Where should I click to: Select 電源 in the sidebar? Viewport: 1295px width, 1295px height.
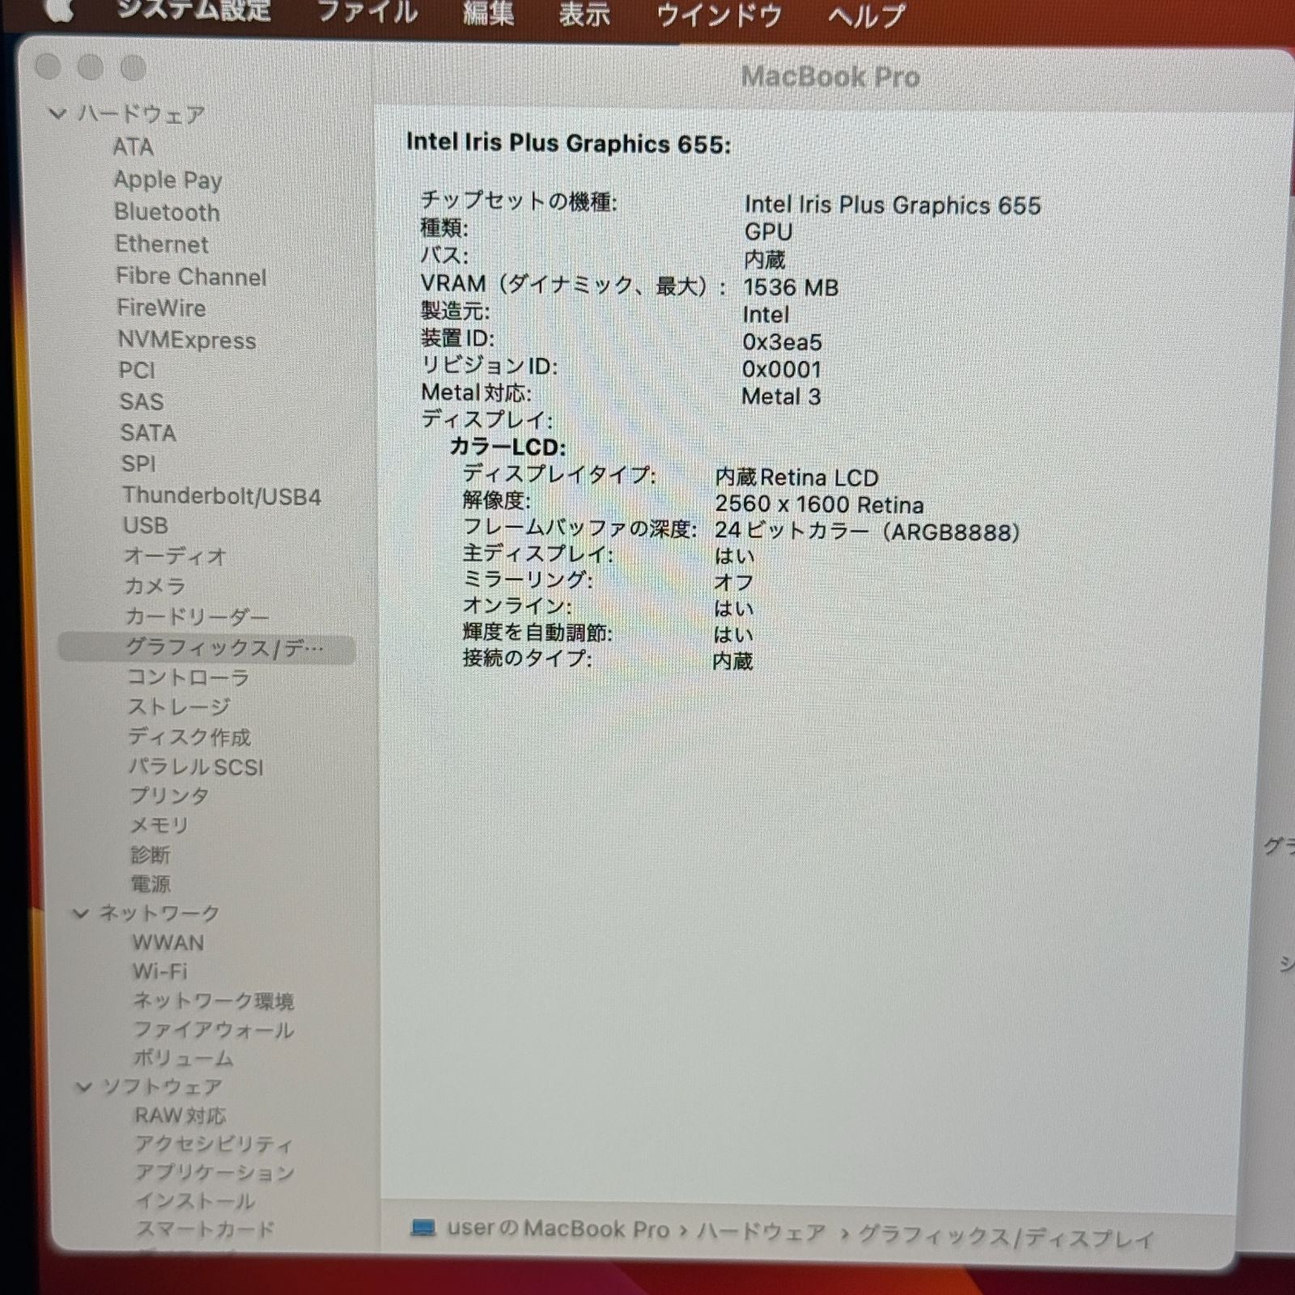click(x=151, y=884)
